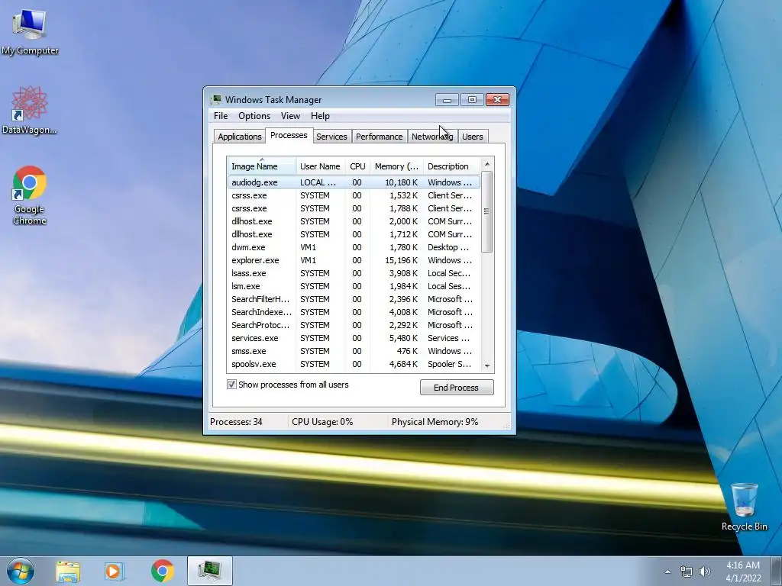Toggle Show processes from all users
Viewport: 782px width, 586px height.
click(231, 385)
